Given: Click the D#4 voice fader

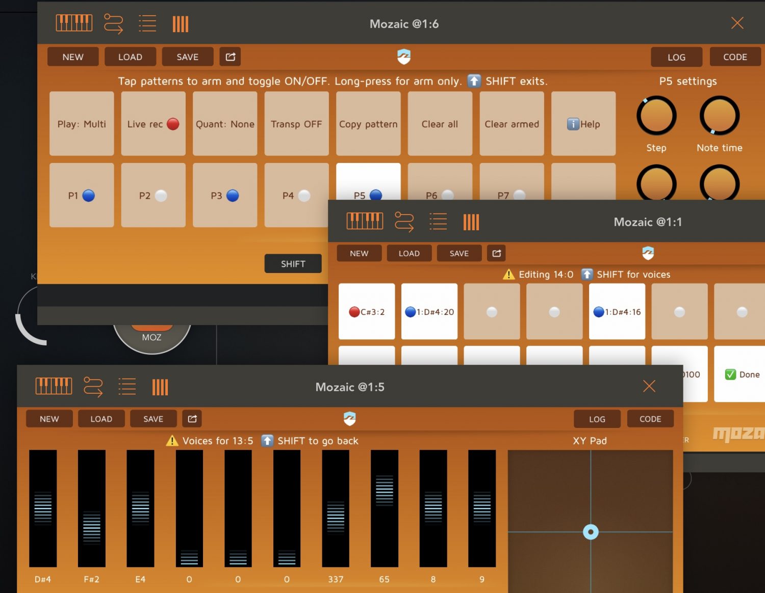Looking at the screenshot, I should point(43,508).
